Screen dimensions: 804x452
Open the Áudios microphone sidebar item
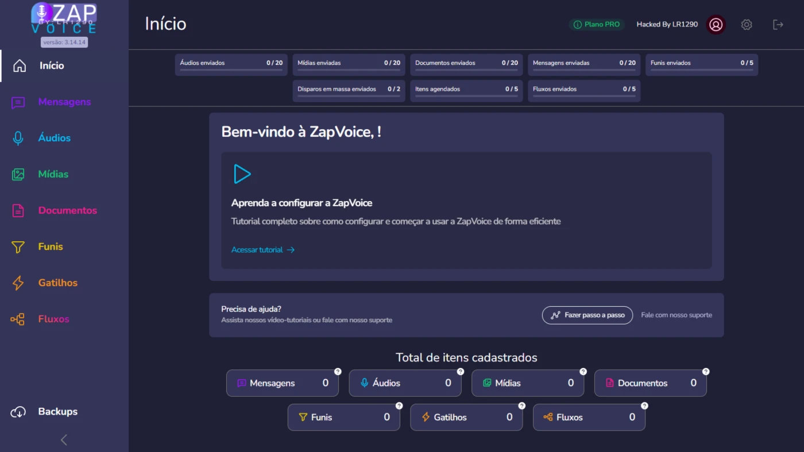coord(54,138)
